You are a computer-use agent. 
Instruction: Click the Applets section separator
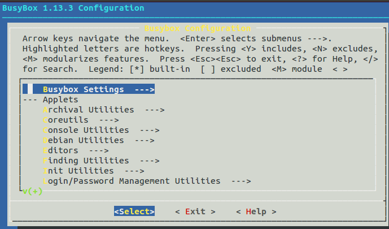point(50,100)
